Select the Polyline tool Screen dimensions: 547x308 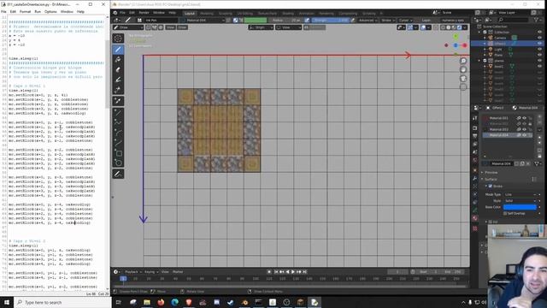coord(118,122)
